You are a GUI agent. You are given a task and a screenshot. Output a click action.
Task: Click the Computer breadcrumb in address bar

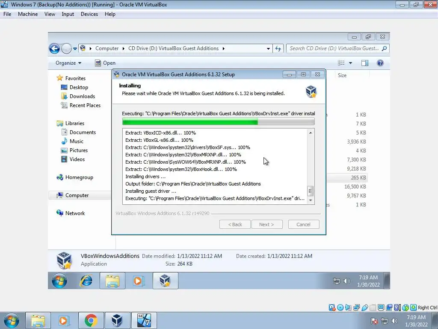point(107,48)
